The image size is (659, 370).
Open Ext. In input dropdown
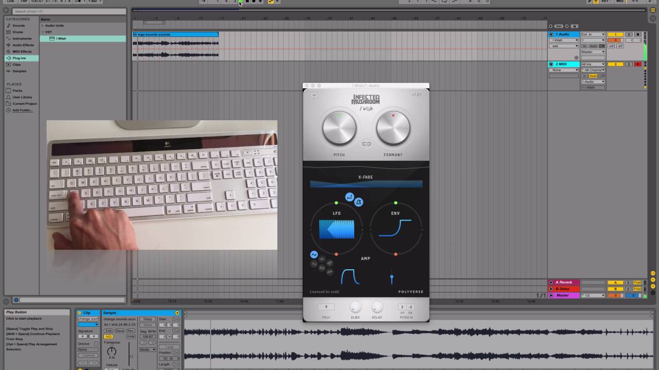pyautogui.click(x=593, y=34)
